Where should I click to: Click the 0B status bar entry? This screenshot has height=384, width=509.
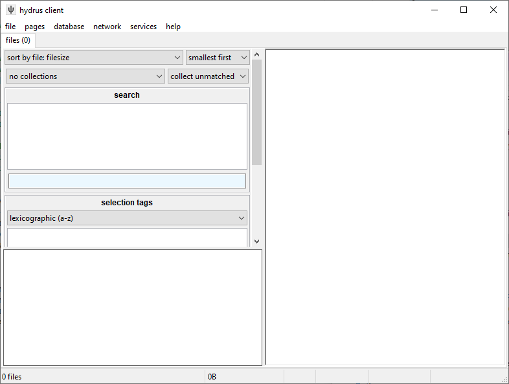tap(212, 376)
